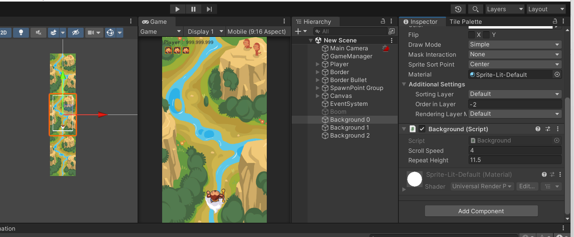Image resolution: width=574 pixels, height=237 pixels.
Task: Open the Inspector panel kebab menu
Action: coord(563,21)
